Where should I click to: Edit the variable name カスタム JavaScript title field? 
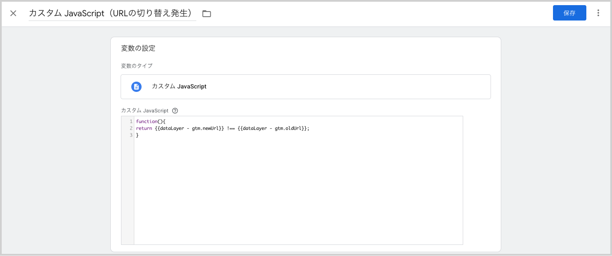(112, 13)
